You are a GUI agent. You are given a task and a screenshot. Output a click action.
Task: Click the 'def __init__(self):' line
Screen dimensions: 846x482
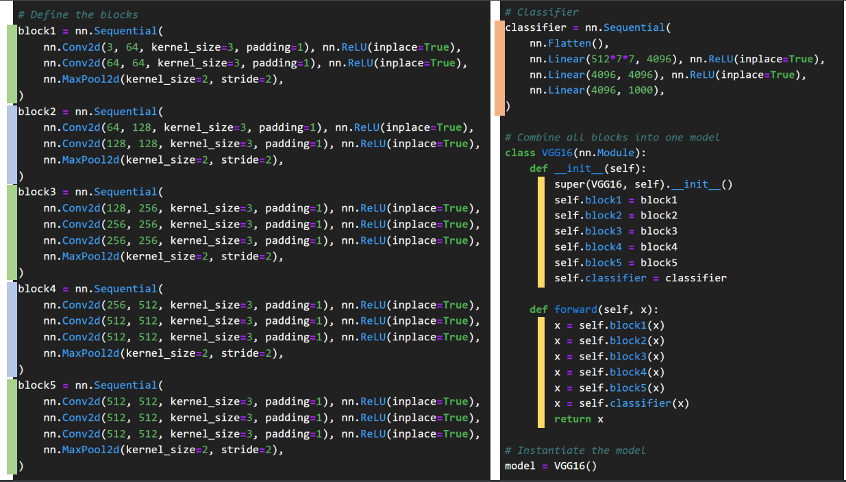tap(588, 168)
